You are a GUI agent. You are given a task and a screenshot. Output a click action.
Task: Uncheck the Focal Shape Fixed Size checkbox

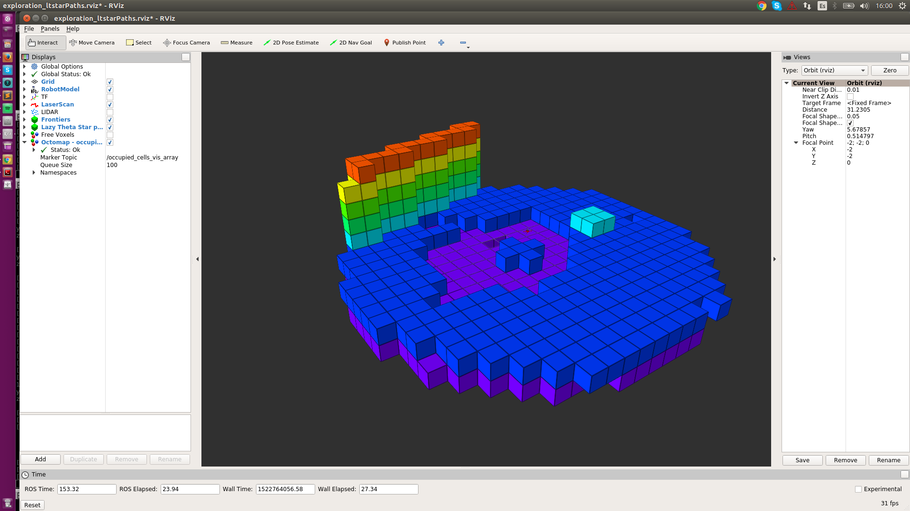tap(850, 123)
